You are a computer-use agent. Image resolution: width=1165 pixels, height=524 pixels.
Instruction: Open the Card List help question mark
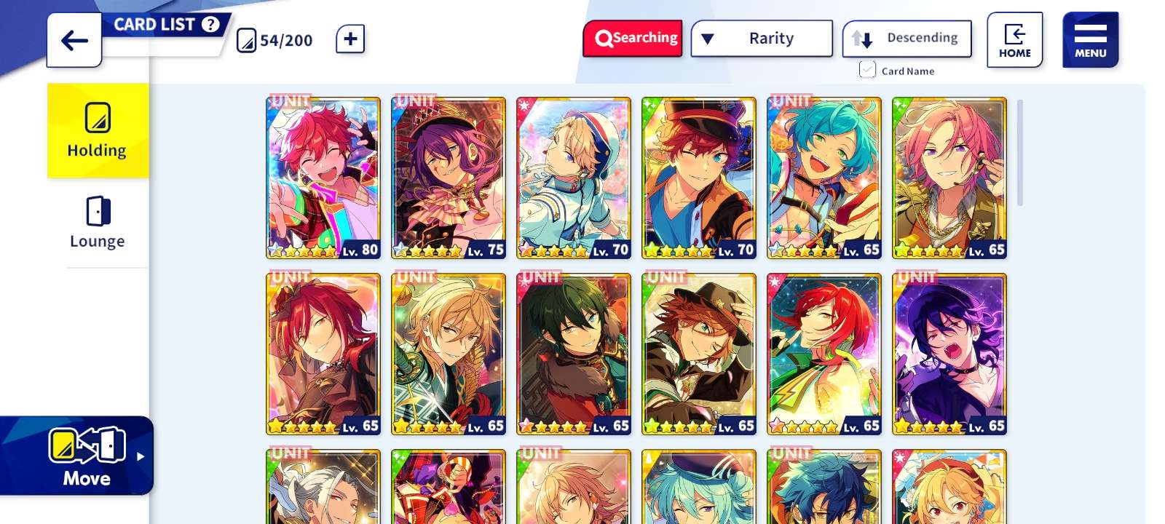pyautogui.click(x=210, y=24)
